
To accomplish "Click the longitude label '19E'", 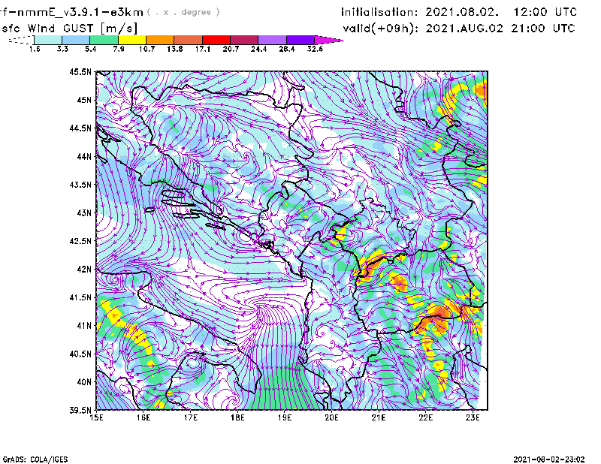I will point(285,417).
